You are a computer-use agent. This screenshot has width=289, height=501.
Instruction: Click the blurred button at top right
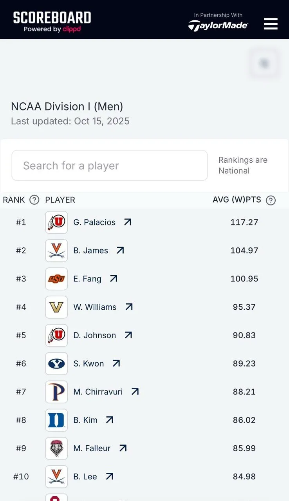pos(264,63)
